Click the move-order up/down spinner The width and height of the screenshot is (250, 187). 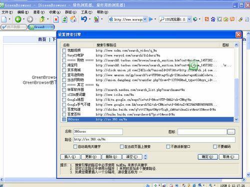pyautogui.click(x=145, y=157)
